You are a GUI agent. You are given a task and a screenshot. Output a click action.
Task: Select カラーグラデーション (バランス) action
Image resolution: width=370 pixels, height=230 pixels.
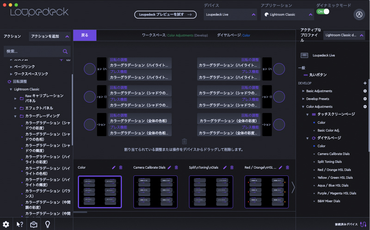click(48, 193)
